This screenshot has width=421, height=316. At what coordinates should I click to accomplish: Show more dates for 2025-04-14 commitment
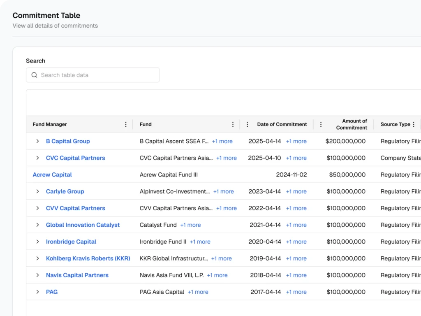click(x=296, y=141)
